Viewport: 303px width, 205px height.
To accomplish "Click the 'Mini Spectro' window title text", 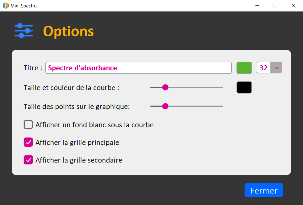I will [x=24, y=6].
